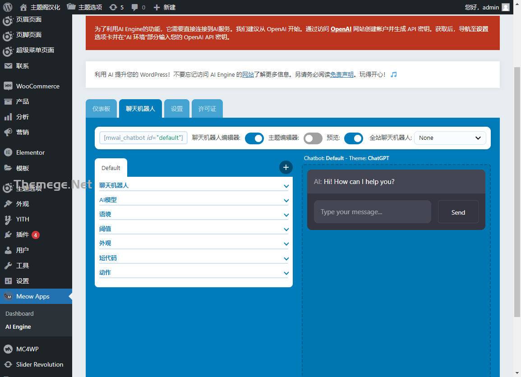This screenshot has height=377, width=521.
Task: Open 页脚页面 sidebar icon
Action: pyautogui.click(x=8, y=35)
